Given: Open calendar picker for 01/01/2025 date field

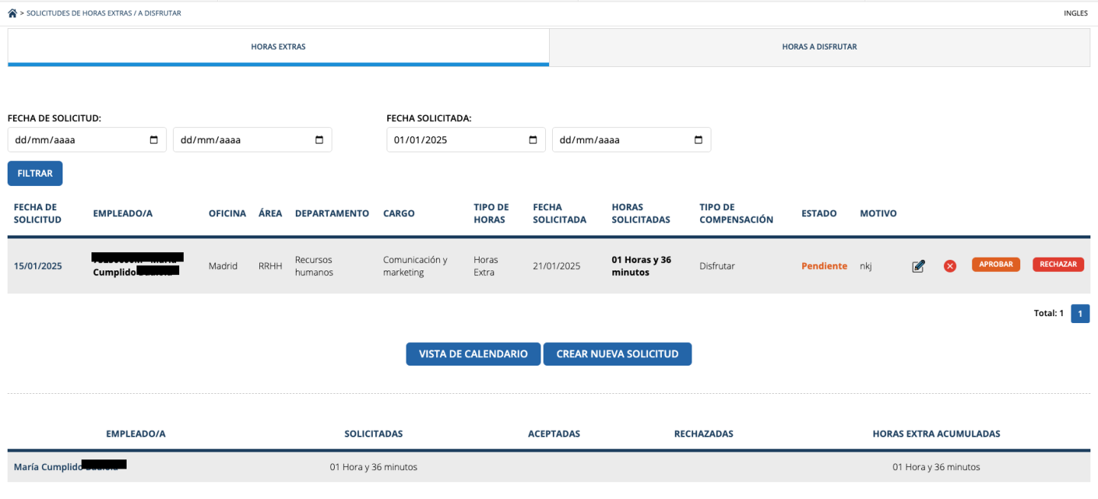Looking at the screenshot, I should tap(533, 140).
